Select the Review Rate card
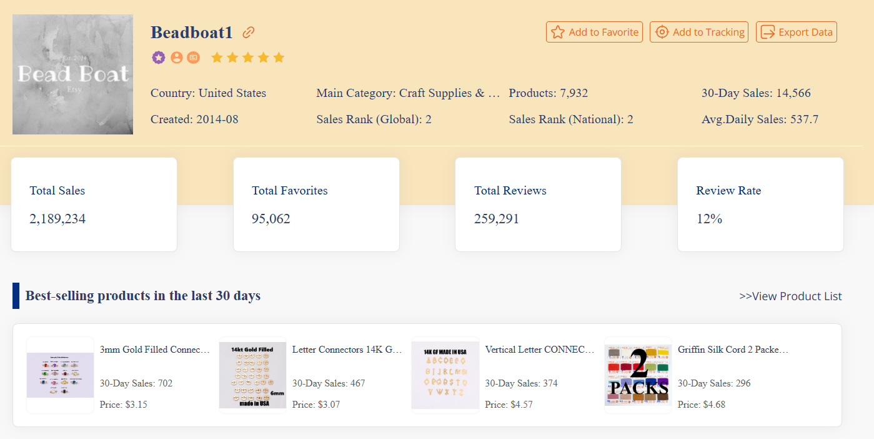The height and width of the screenshot is (439, 874). tap(760, 204)
